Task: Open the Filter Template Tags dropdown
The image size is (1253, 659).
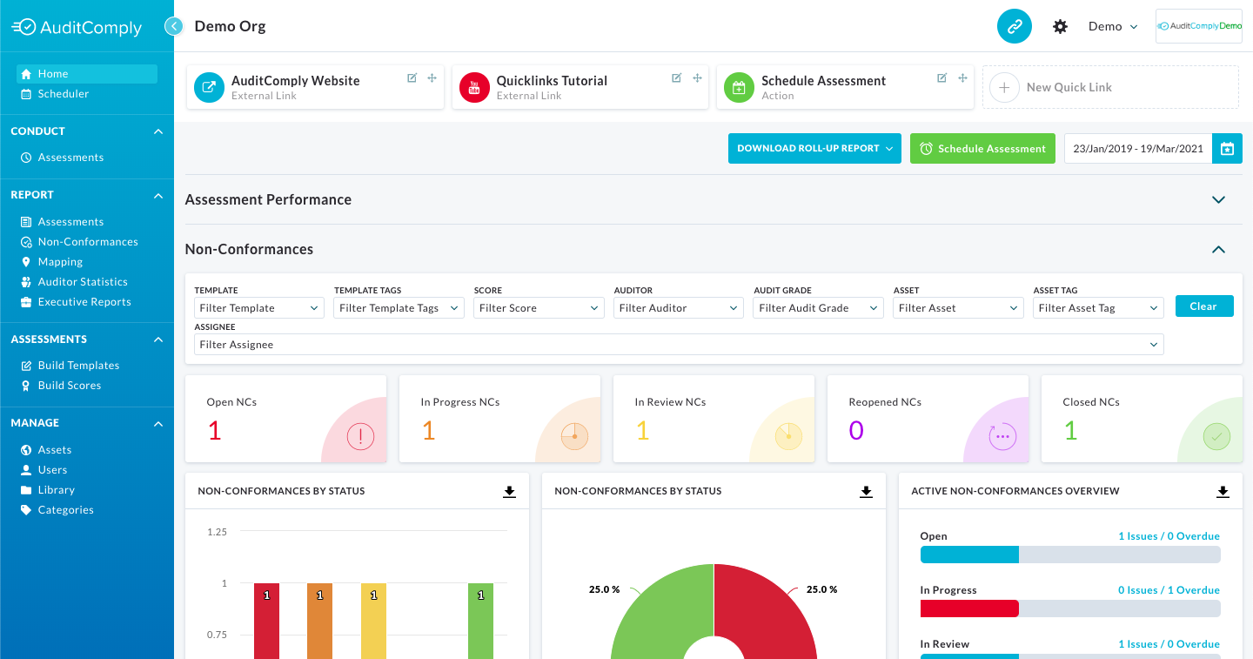Action: (399, 308)
